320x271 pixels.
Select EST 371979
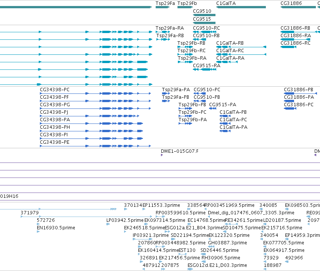(30, 213)
